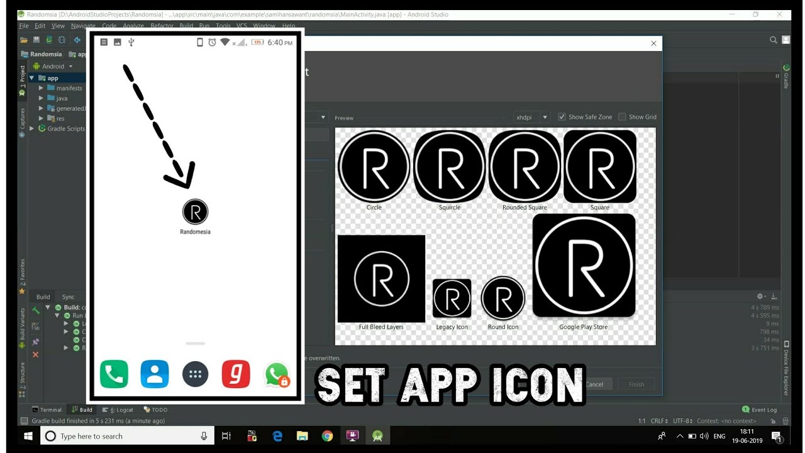Click the Windows search box
This screenshot has width=805, height=453.
[128, 436]
